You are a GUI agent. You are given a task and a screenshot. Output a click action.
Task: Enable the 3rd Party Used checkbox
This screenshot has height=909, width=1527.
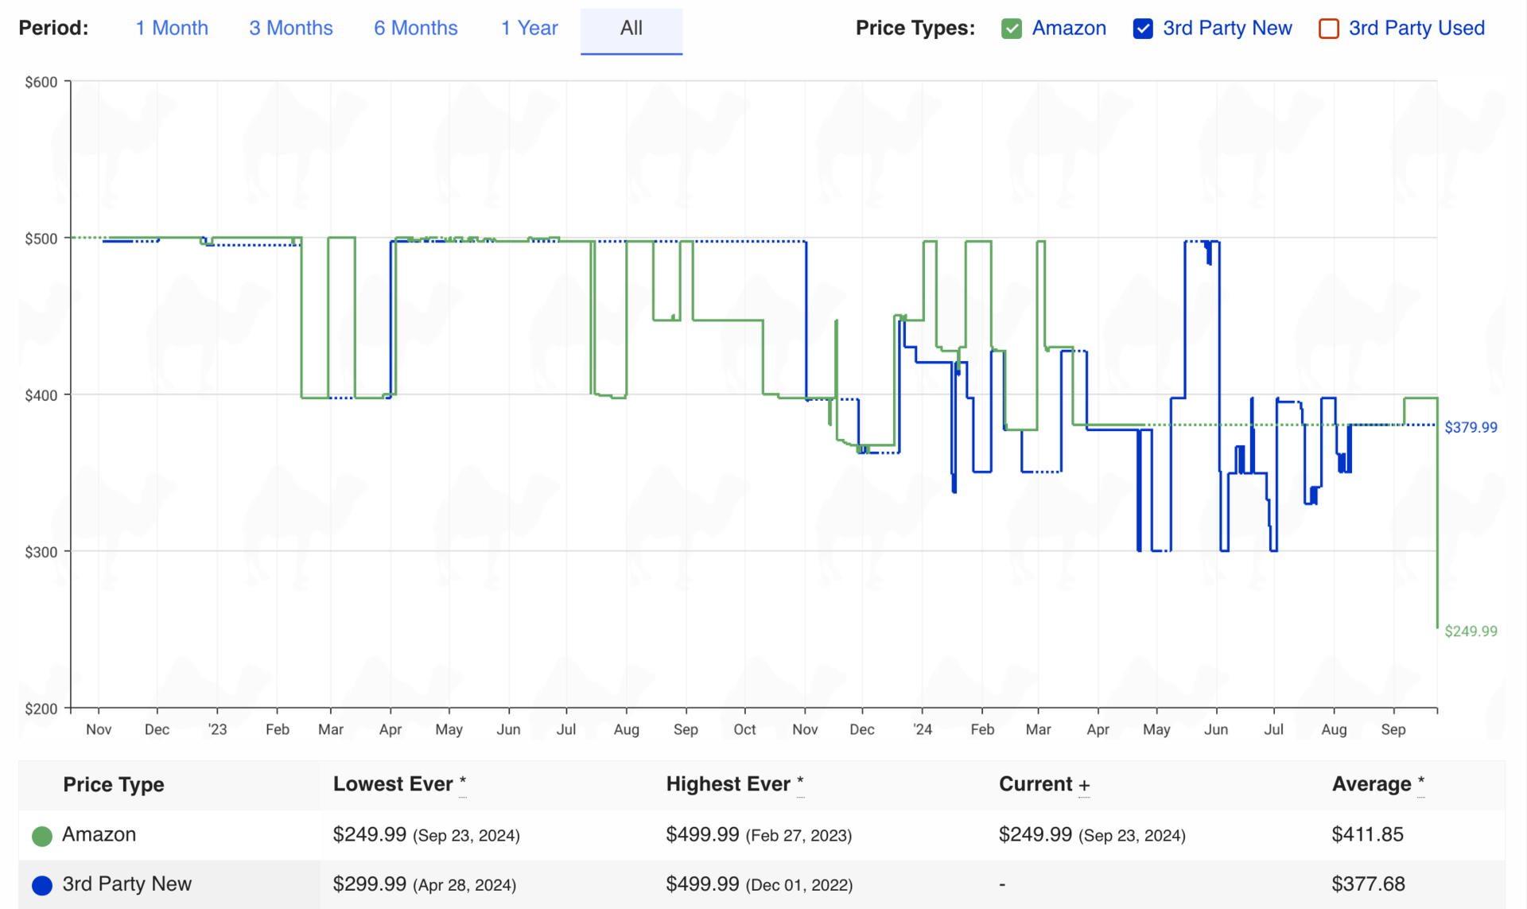(1328, 29)
